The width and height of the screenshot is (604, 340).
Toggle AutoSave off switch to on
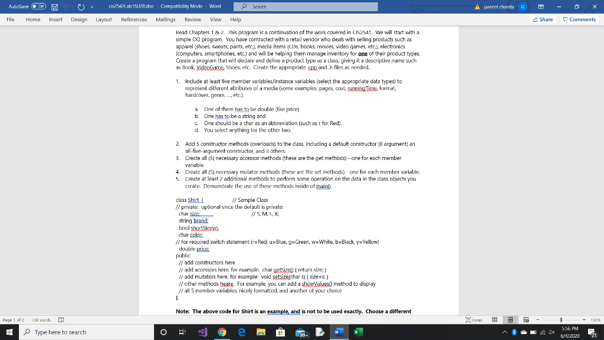click(x=39, y=6)
